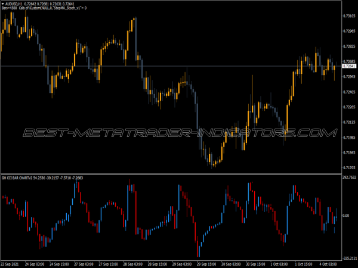Screen dimensions: 358x268
Task: Click time axis label 30 Sep 03:00
Action: pyautogui.click(x=231, y=264)
